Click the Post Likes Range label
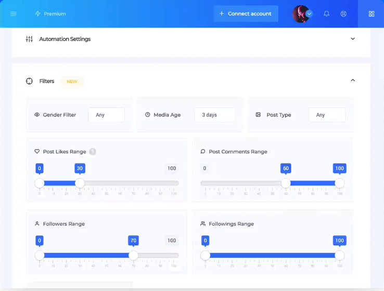 click(x=65, y=152)
